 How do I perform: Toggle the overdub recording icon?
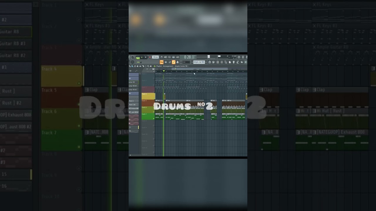[174, 57]
